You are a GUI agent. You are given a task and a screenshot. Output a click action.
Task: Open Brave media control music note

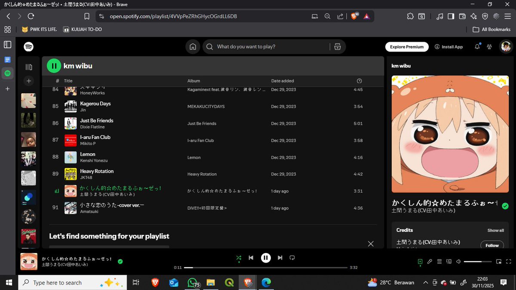coord(439,16)
